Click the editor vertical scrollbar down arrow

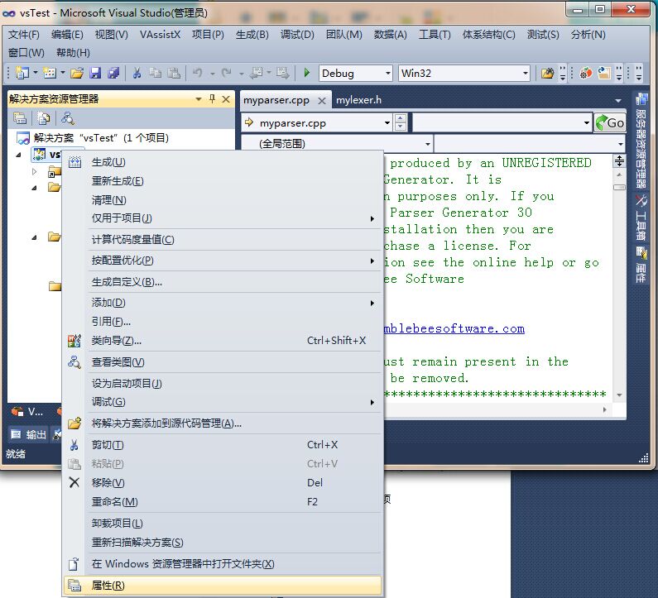(619, 395)
